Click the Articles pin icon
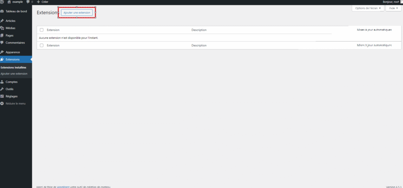 pyautogui.click(x=2, y=21)
